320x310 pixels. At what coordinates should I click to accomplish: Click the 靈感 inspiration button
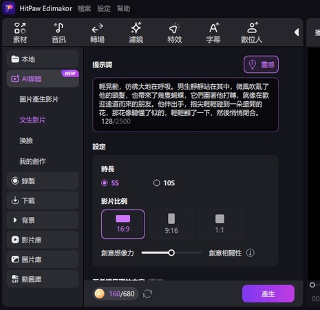pos(261,65)
